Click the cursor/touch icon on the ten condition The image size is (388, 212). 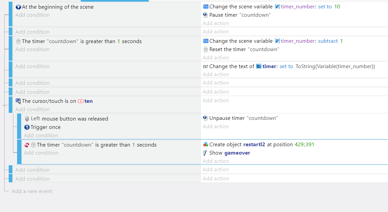point(18,100)
